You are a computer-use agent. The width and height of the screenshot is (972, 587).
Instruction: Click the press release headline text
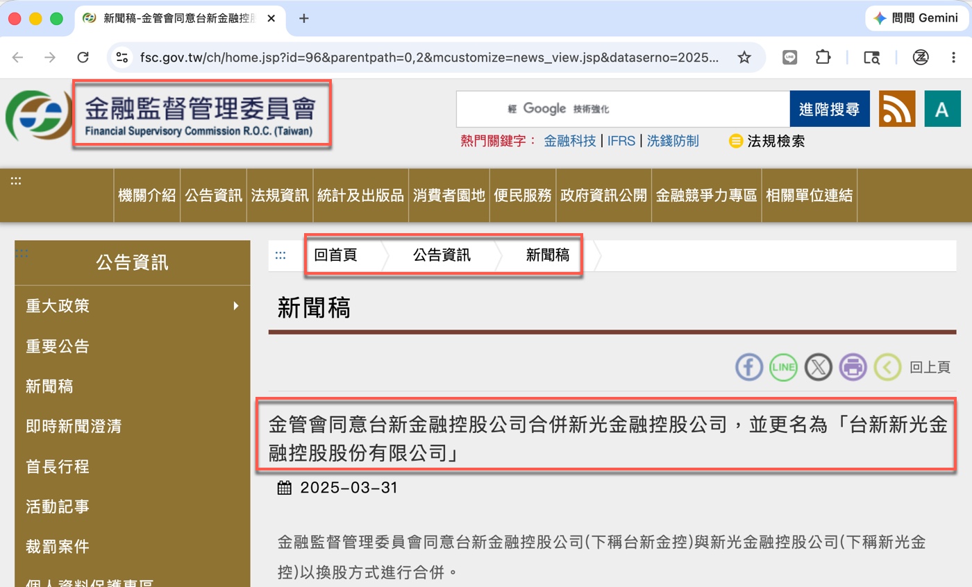coord(607,439)
